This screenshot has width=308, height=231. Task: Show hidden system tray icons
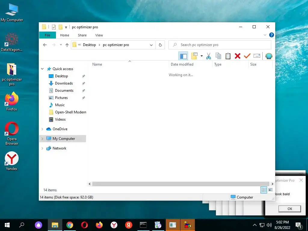click(x=254, y=225)
